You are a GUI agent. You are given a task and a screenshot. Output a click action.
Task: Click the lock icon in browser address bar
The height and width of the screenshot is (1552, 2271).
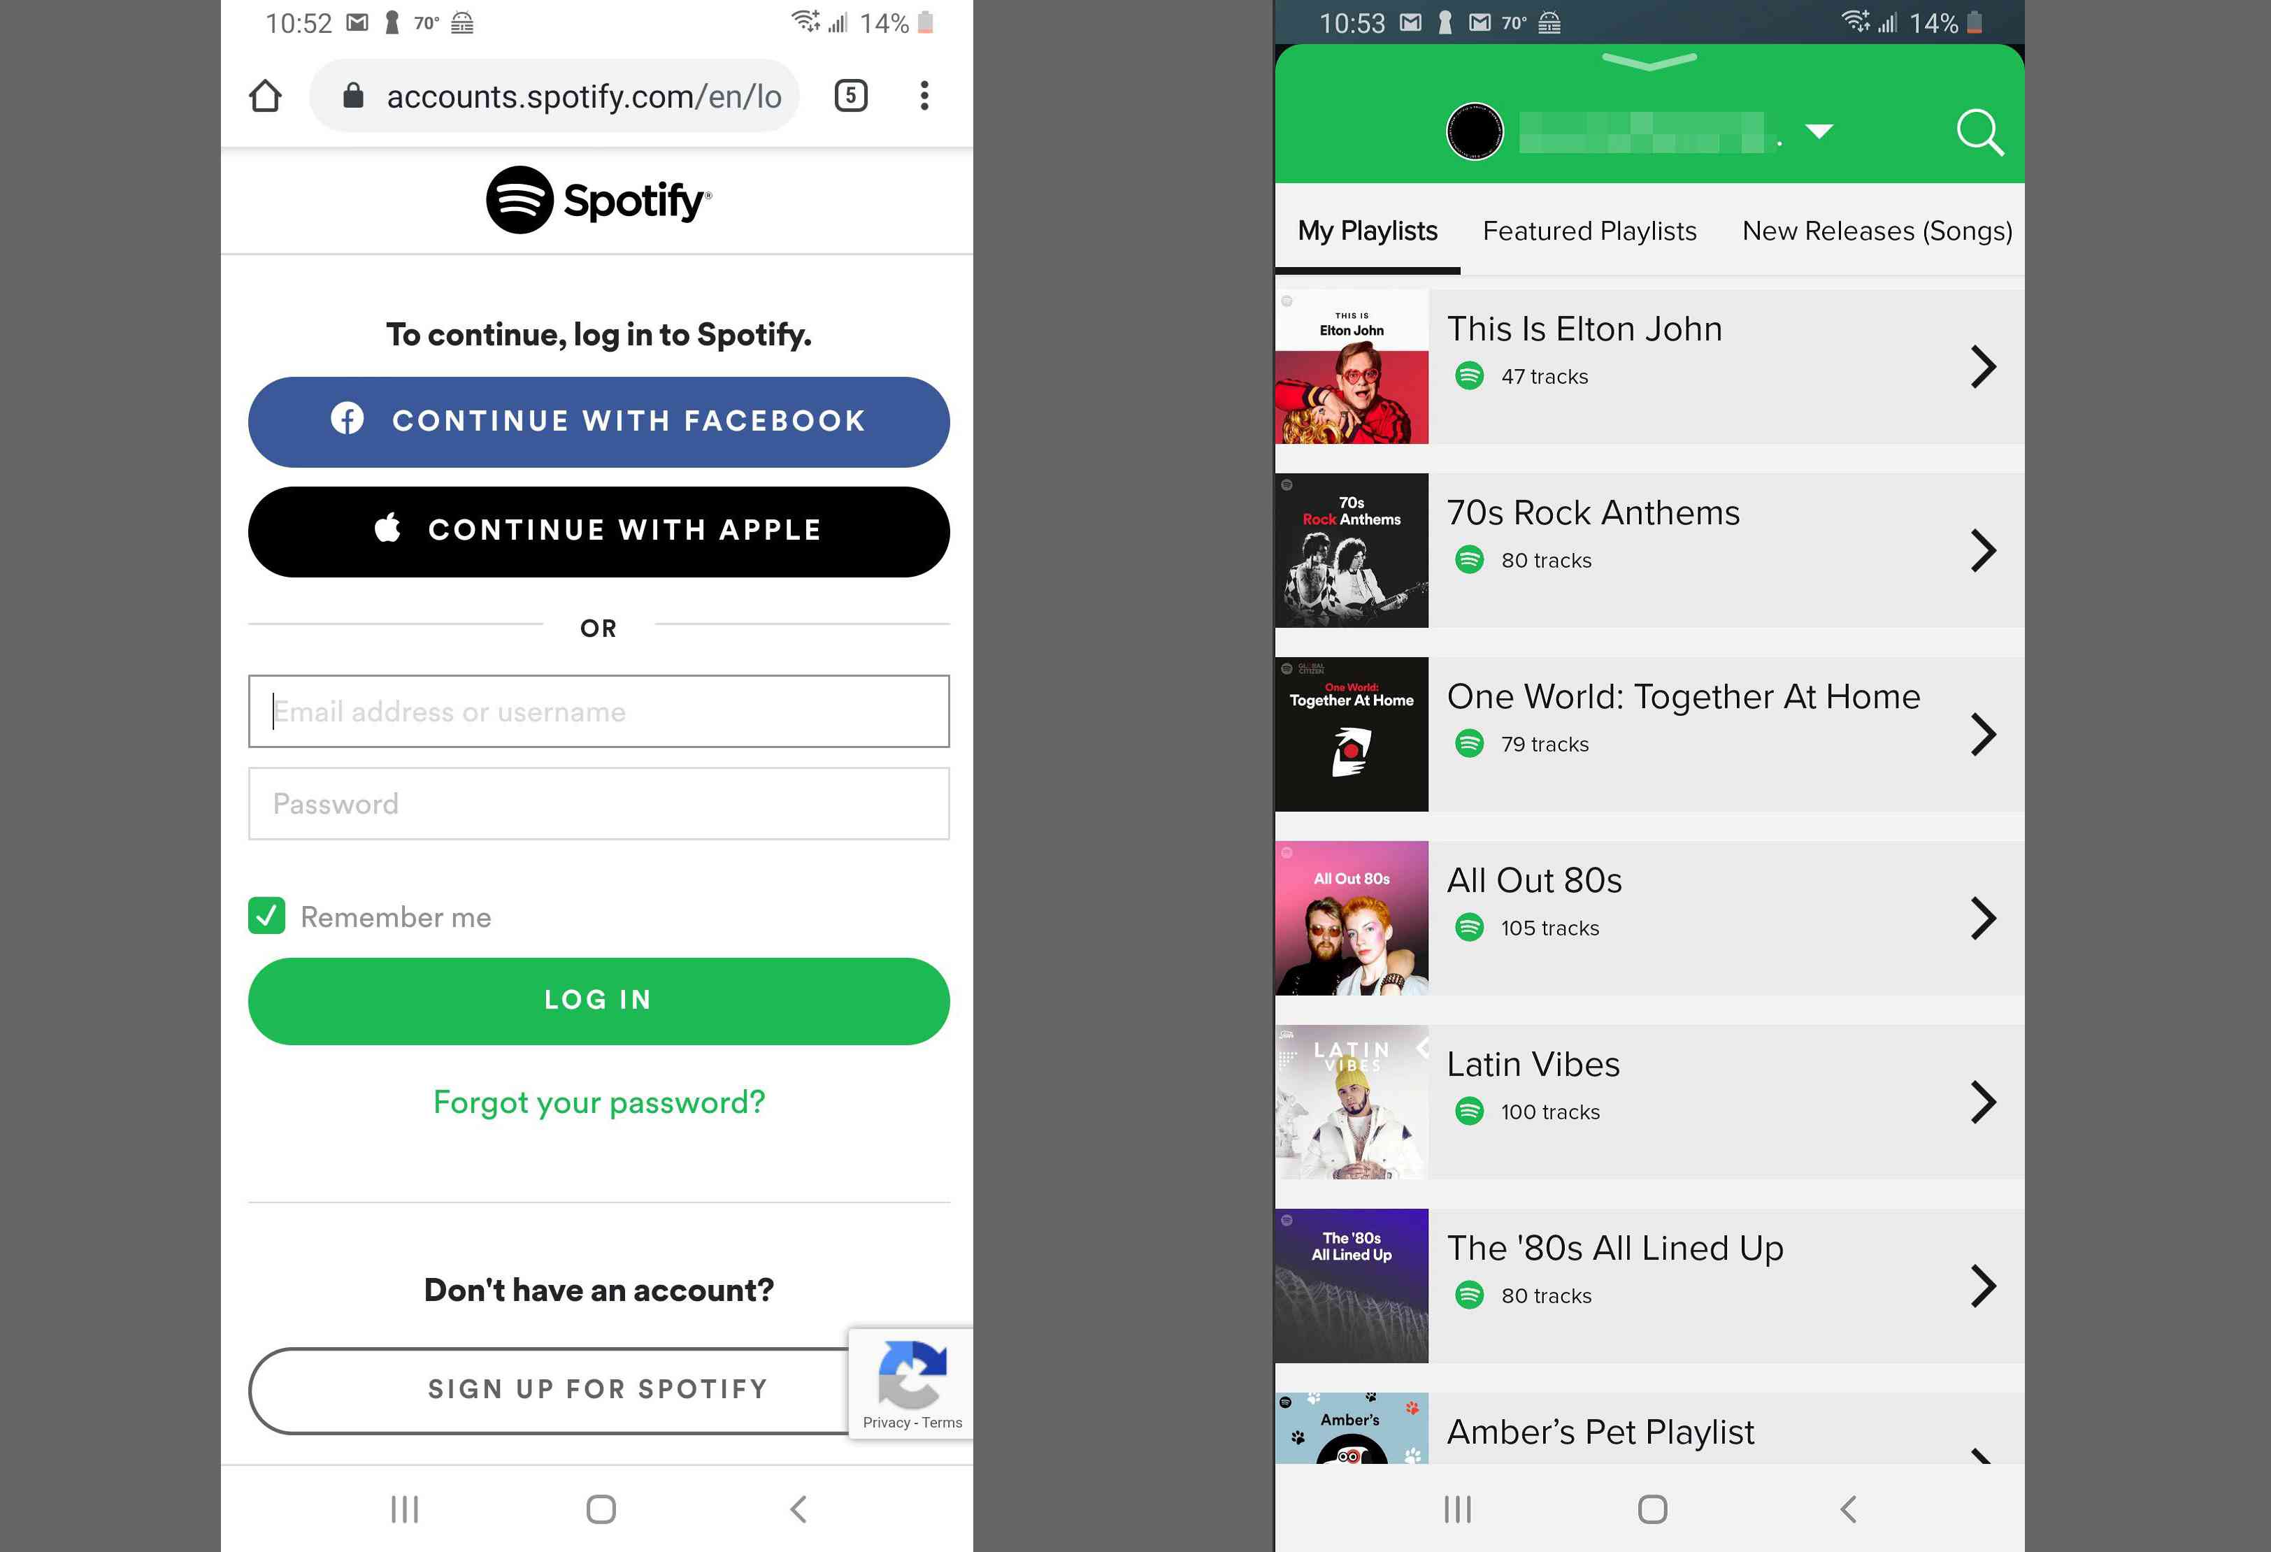[x=359, y=95]
